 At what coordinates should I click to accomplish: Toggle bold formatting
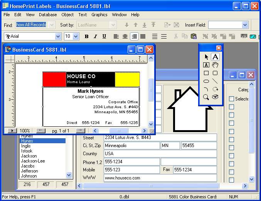click(87, 37)
